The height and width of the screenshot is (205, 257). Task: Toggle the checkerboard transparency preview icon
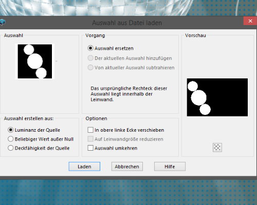point(217,147)
